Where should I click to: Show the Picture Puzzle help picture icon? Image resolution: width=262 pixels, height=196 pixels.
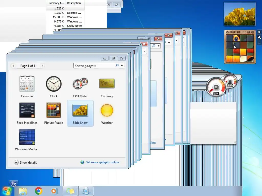click(249, 32)
